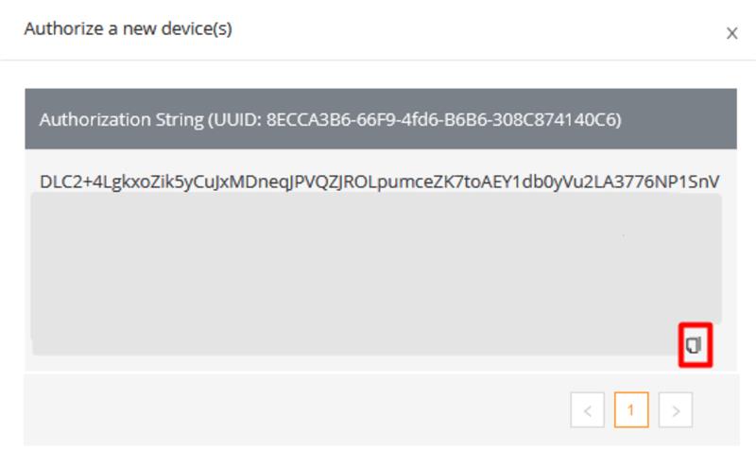756x451 pixels.
Task: Dismiss the dialog using the X icon
Action: (x=731, y=33)
